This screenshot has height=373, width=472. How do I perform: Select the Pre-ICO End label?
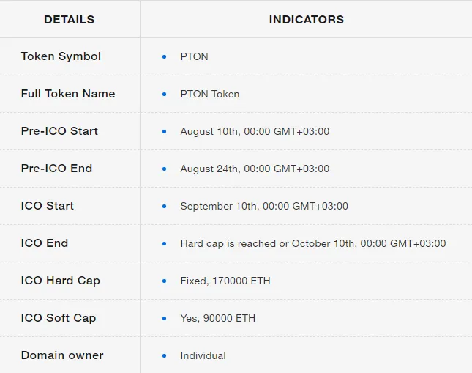click(56, 169)
